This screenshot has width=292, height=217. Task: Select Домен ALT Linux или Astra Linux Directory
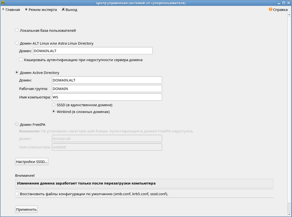point(17,43)
